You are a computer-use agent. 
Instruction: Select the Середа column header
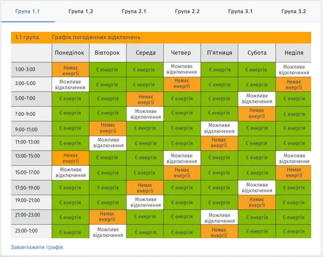145,53
